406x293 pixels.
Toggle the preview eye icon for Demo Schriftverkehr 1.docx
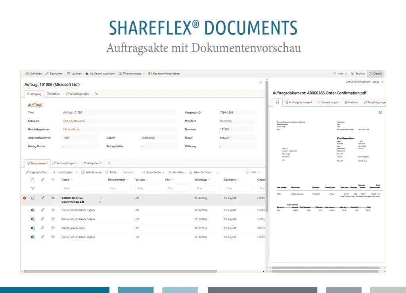pos(53,210)
